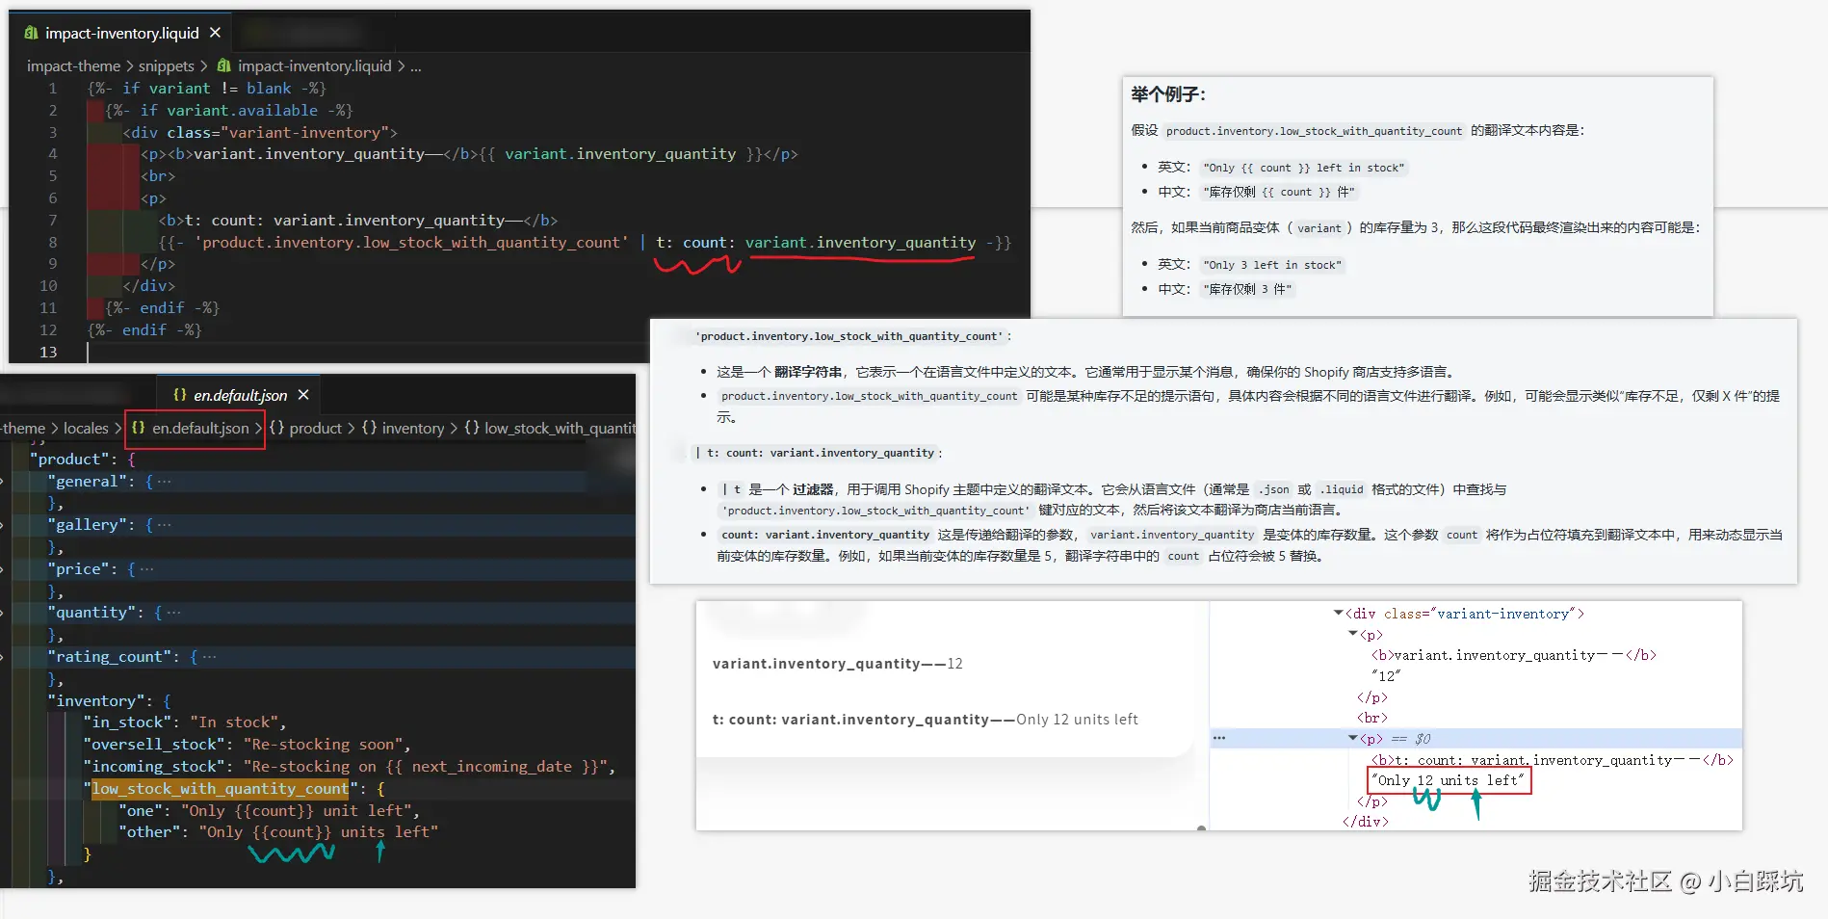Close the impact-inventory.liquid editor tab

tap(215, 33)
